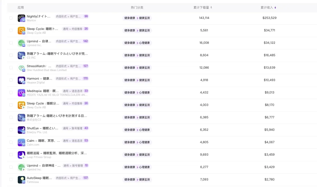This screenshot has height=187, width=317.
Task: Open the 睡眠追蹤 app icon
Action: coord(21,155)
